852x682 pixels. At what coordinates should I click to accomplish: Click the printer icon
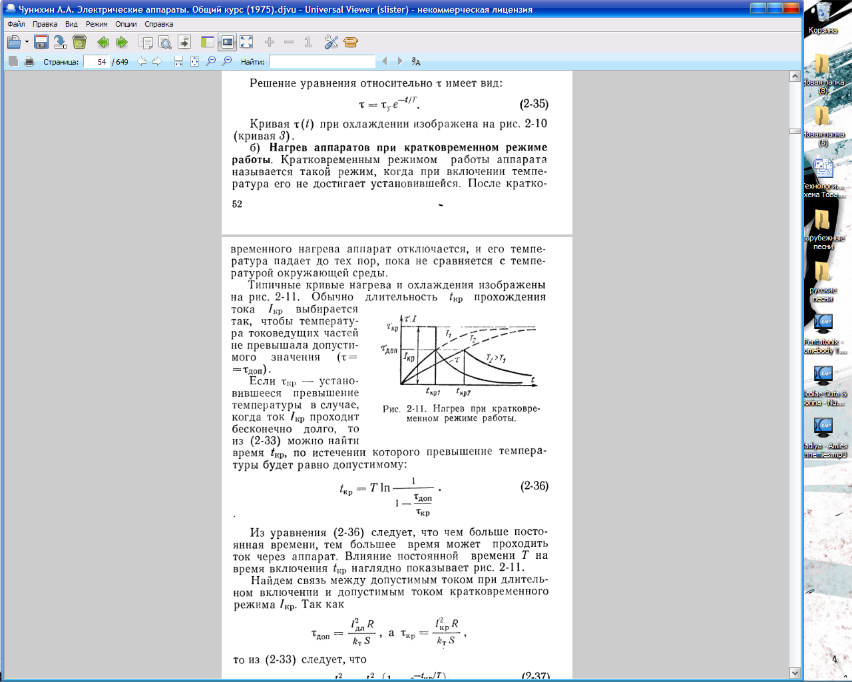(x=29, y=61)
